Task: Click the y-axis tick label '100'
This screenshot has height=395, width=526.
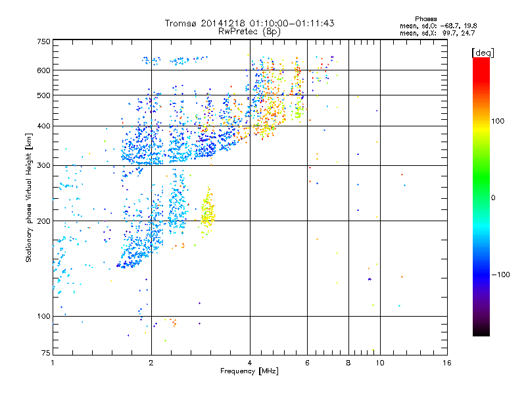Action: pos(43,317)
